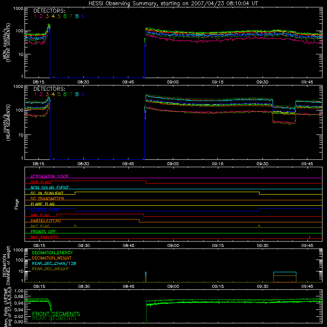Click green detector 6 in rear segments legend
The width and height of the screenshot is (327, 327).
65,94
